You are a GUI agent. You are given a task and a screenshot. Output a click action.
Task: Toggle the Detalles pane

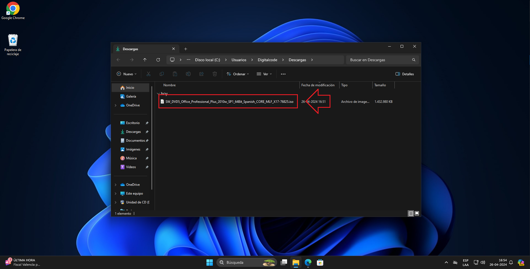click(x=405, y=74)
